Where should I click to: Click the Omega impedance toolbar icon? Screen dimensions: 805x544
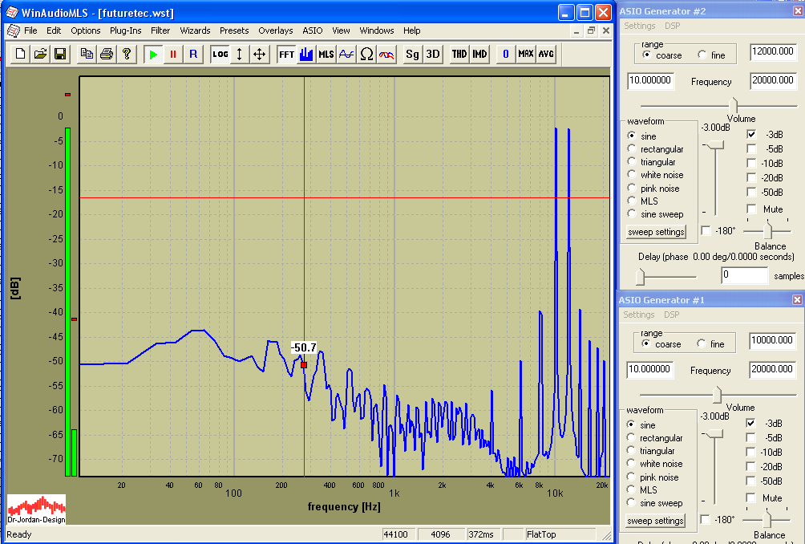point(366,54)
